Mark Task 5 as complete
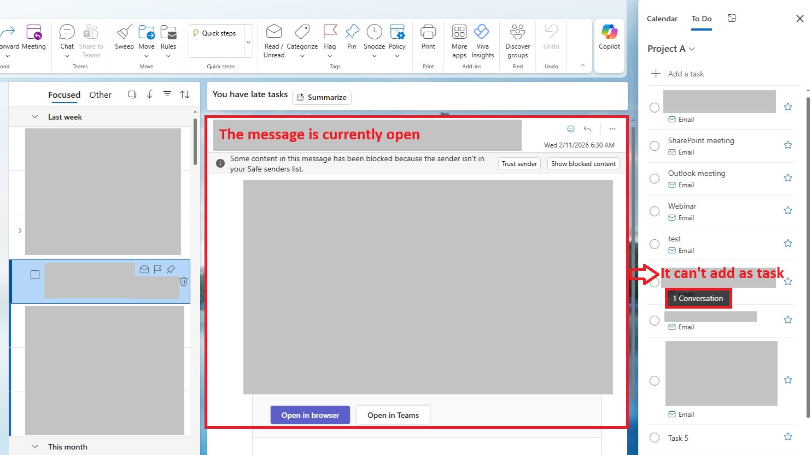The image size is (812, 455). [x=655, y=438]
